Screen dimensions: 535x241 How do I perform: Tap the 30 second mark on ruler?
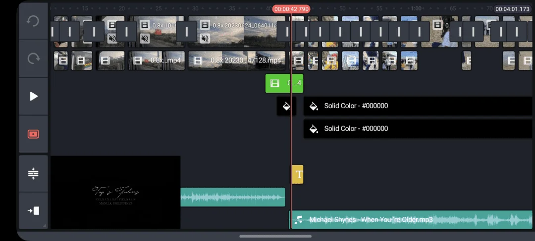[195, 8]
